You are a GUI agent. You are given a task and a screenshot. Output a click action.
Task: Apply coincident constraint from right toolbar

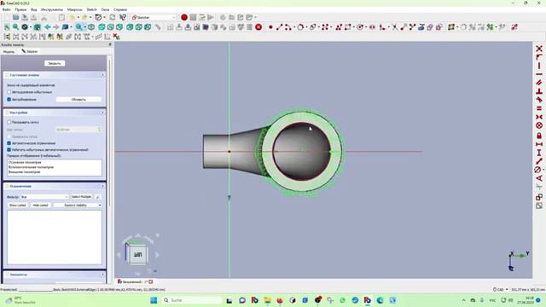point(539,49)
